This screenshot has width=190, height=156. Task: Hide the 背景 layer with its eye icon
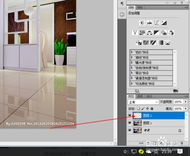pos(130,130)
